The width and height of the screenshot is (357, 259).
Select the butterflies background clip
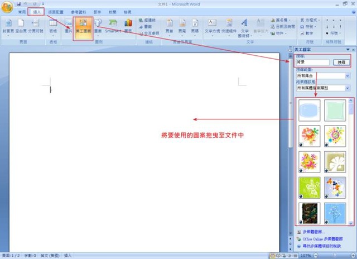(x=335, y=188)
